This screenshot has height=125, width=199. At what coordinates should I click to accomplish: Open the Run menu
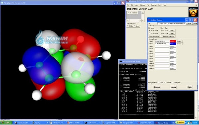click(x=160, y=5)
